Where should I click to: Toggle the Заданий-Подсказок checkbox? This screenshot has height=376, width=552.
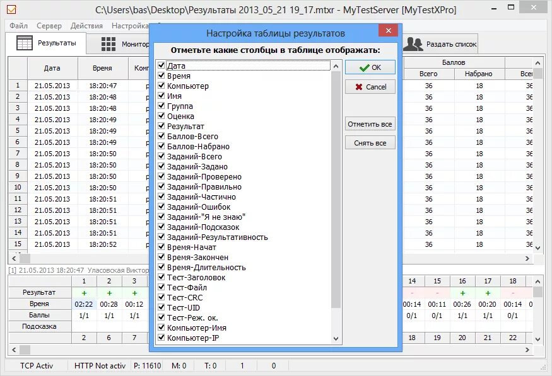(x=161, y=227)
